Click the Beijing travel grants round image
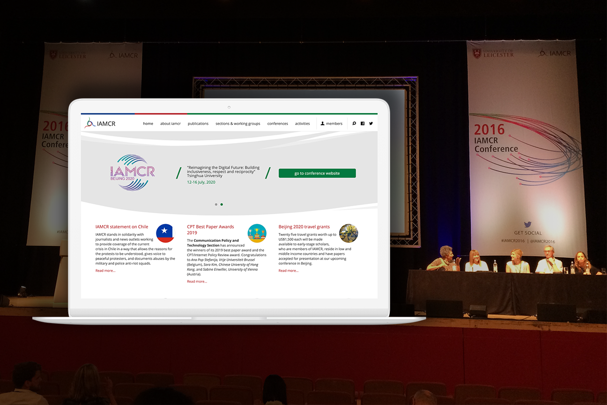The image size is (607, 405). pos(348,233)
